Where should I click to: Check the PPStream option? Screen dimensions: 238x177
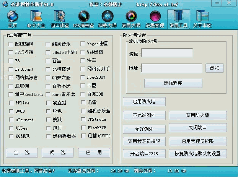83,119
